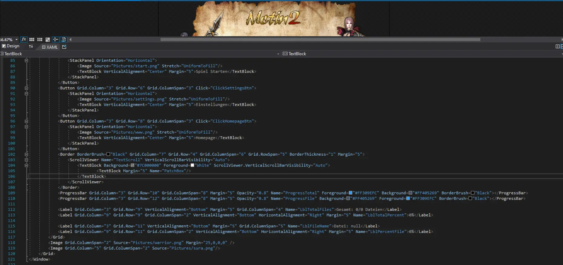The height and width of the screenshot is (265, 563).
Task: Click the Black BorderBrush swatch of Border
Action: pos(108,154)
